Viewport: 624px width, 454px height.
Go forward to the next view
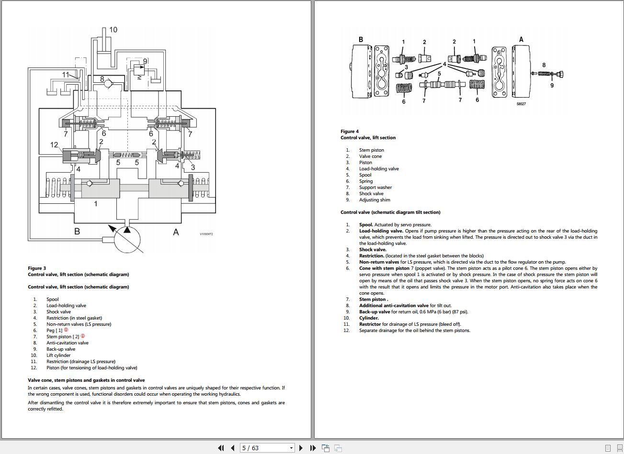point(339,448)
